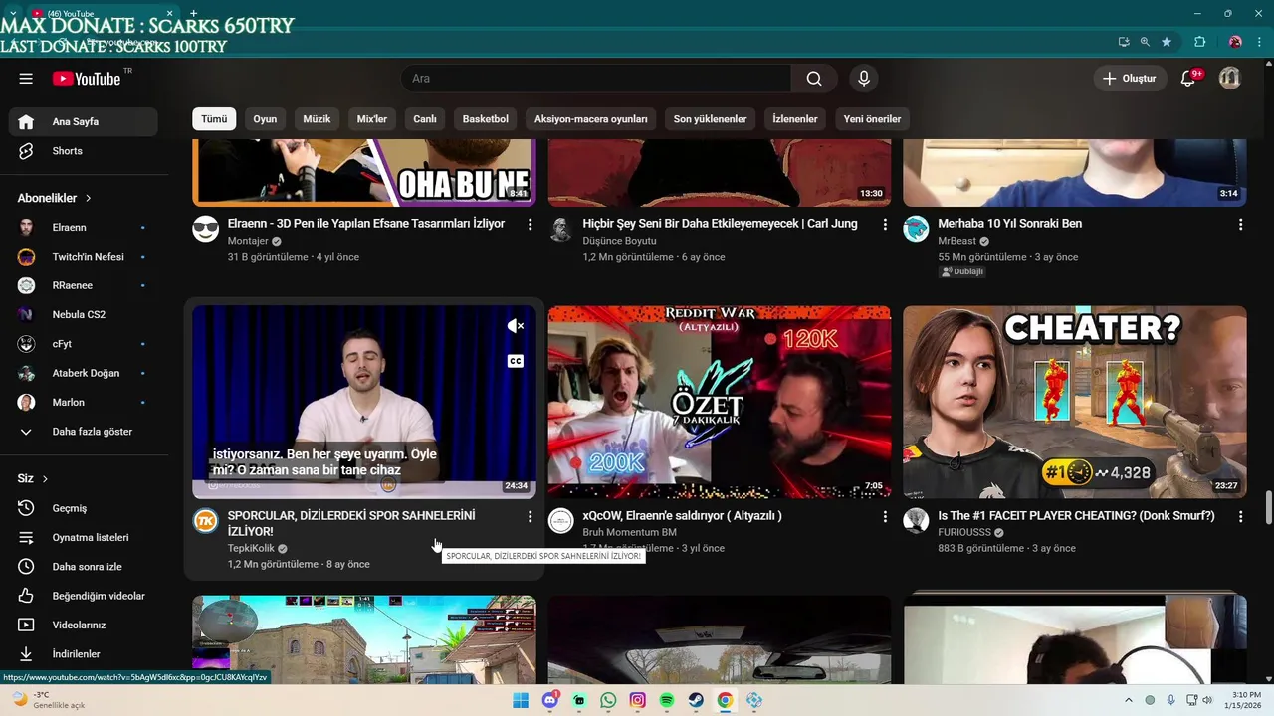
Task: Click the Ara search input field
Action: coord(597,79)
